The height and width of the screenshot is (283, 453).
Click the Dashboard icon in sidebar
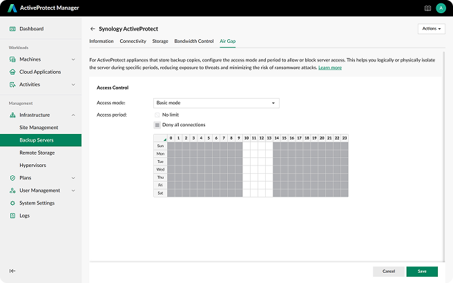[x=12, y=29]
